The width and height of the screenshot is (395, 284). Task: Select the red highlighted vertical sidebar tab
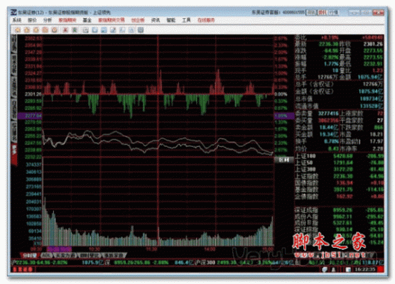14,154
